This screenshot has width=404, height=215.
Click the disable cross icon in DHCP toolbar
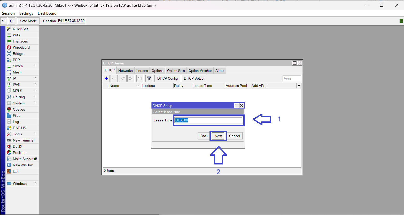(x=131, y=78)
